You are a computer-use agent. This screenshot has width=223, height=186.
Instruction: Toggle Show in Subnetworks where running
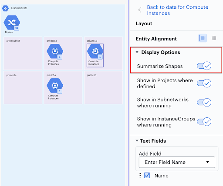[x=204, y=103]
